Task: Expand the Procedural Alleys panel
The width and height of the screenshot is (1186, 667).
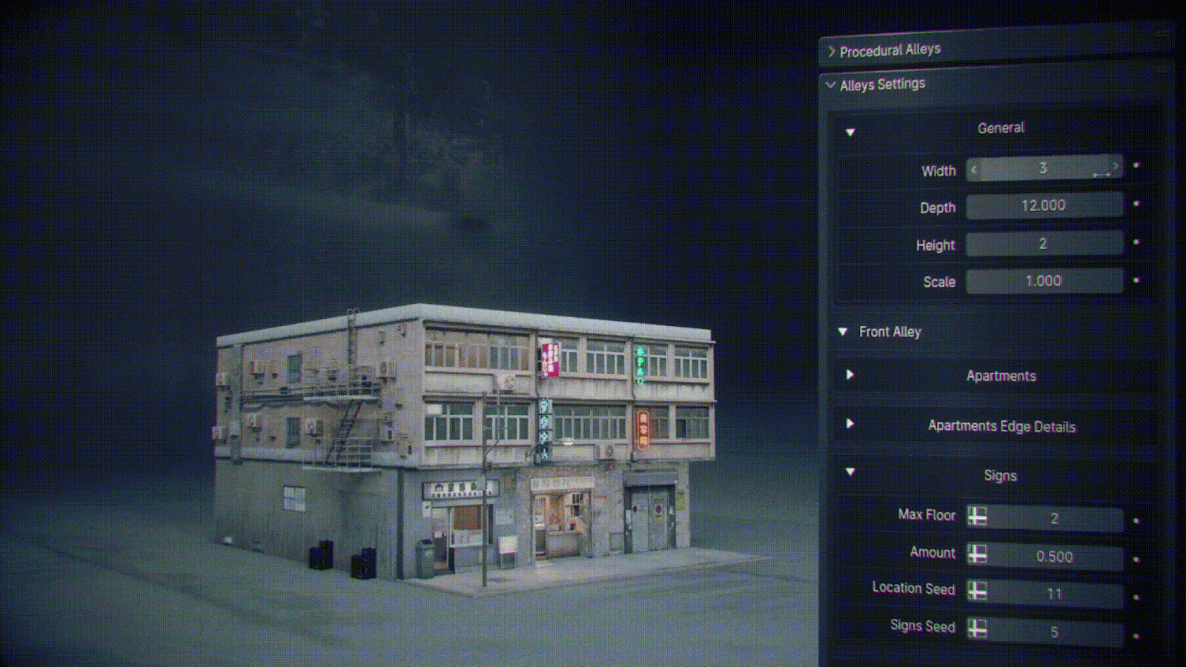Action: (x=832, y=52)
